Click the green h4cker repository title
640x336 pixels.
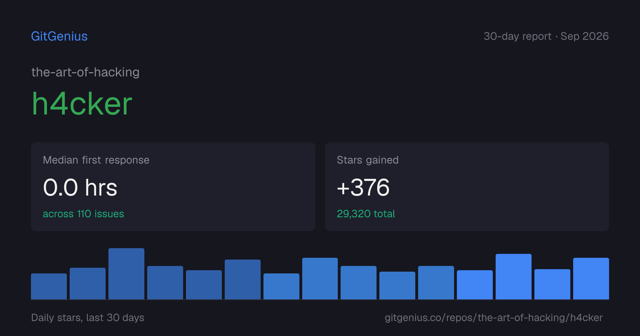click(82, 103)
